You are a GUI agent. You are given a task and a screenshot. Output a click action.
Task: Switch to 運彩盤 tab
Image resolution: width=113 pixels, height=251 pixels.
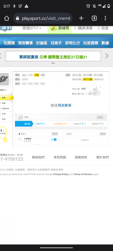24,124
